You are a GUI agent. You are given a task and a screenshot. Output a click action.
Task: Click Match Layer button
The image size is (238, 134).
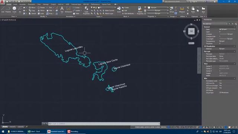click(108, 13)
